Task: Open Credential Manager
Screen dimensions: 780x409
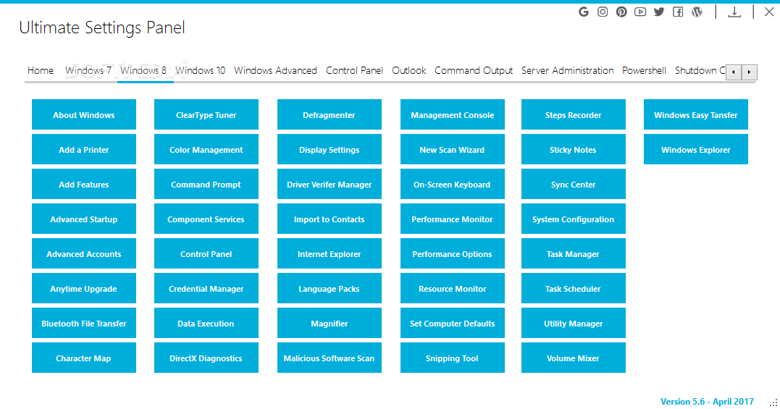Action: click(206, 289)
